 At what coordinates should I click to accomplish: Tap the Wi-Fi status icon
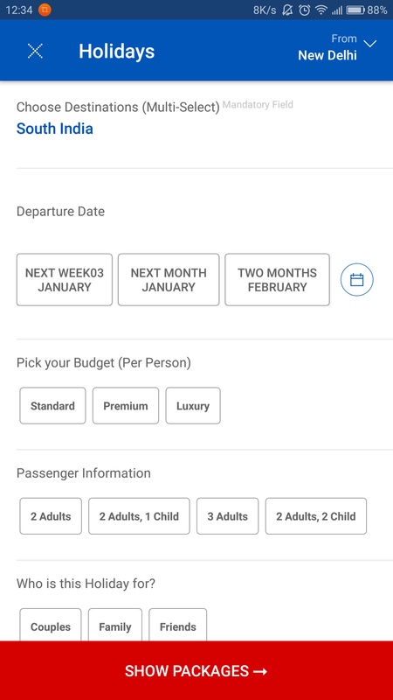tap(321, 10)
